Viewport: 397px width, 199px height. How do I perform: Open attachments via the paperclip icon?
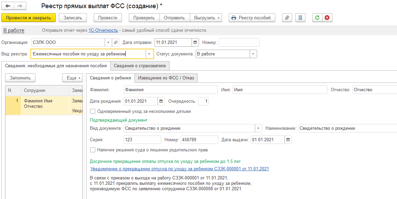(287, 18)
